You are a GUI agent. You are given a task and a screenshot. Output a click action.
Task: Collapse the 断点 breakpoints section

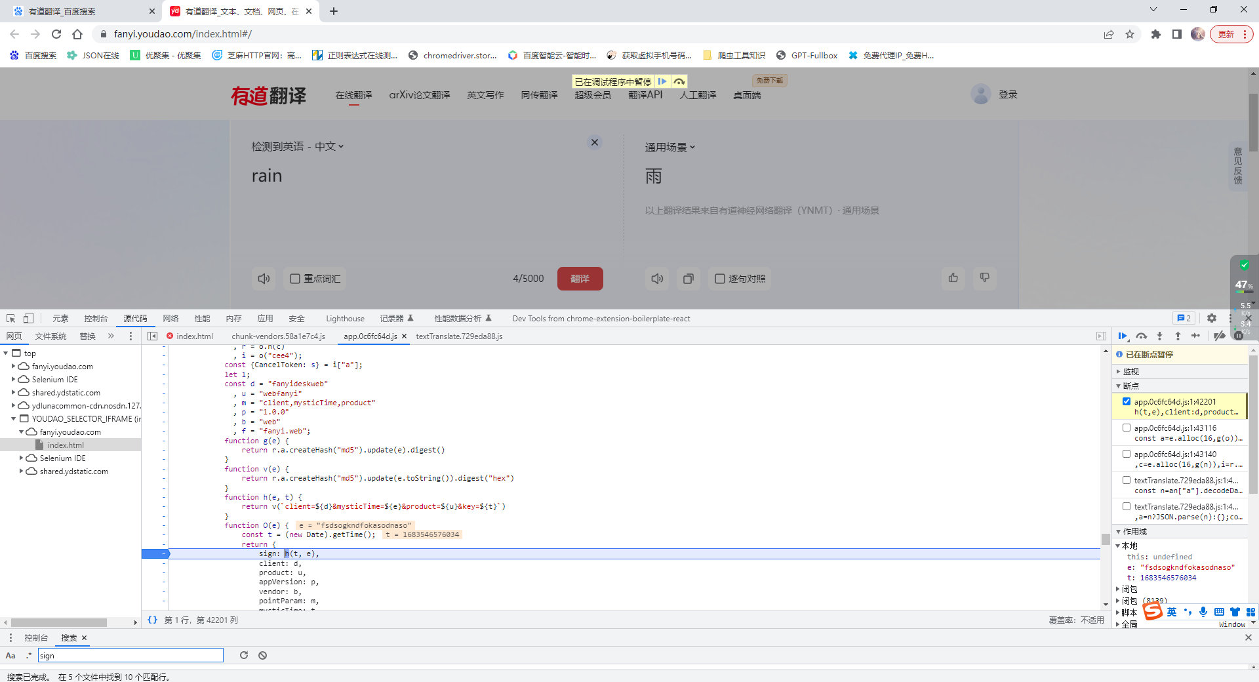click(1119, 386)
